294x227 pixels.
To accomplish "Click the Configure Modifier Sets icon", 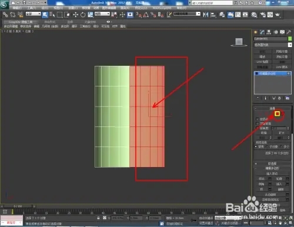I will tap(288, 98).
